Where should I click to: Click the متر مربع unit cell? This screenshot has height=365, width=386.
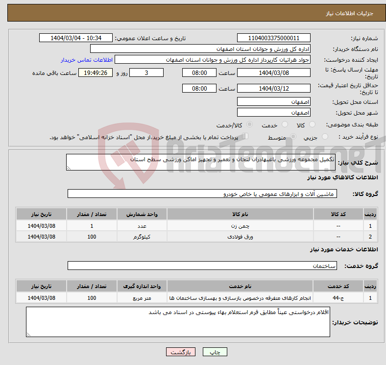[x=142, y=298]
